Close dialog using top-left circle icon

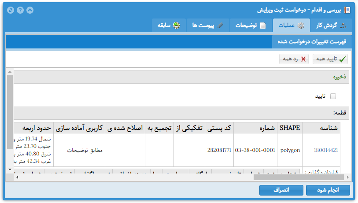(x=11, y=10)
